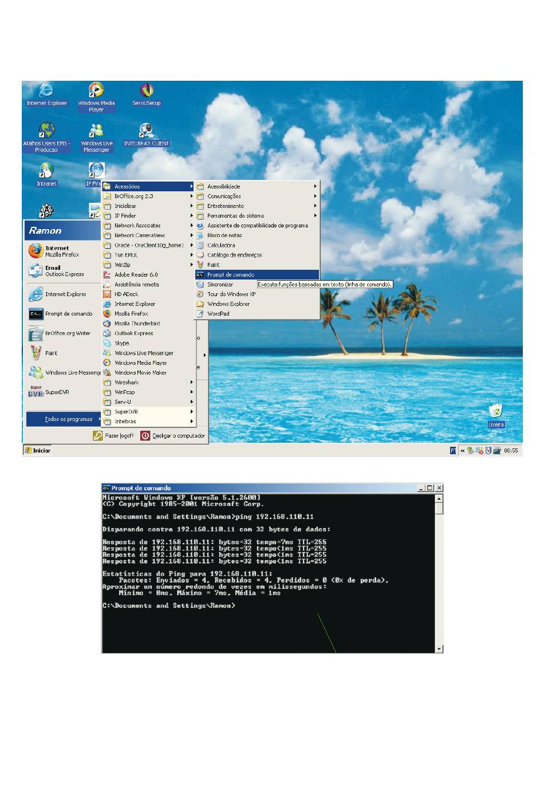Click the command prompt scrollbar down arrow

coord(439,649)
